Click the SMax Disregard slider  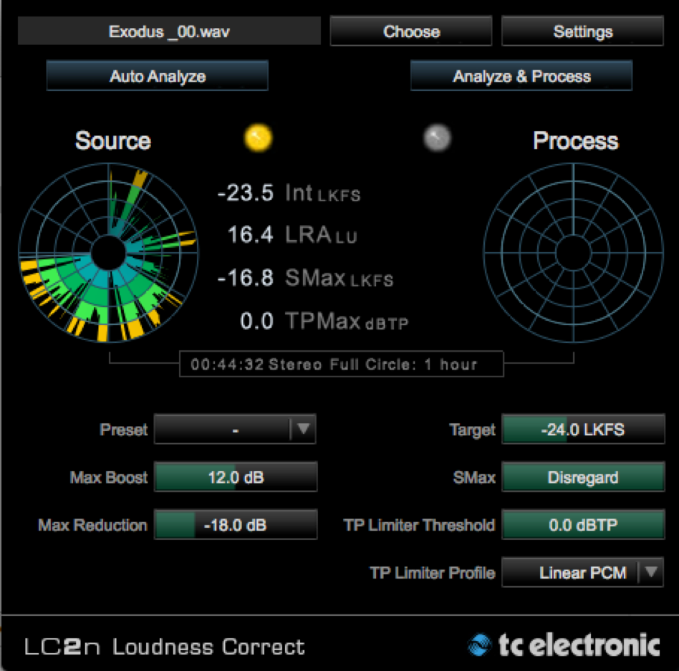point(582,477)
